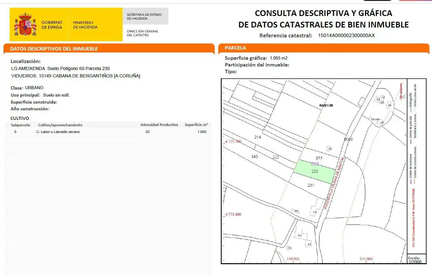The height and width of the screenshot is (276, 432).
Task: Click parcel number 343 on the map
Action: point(254,156)
